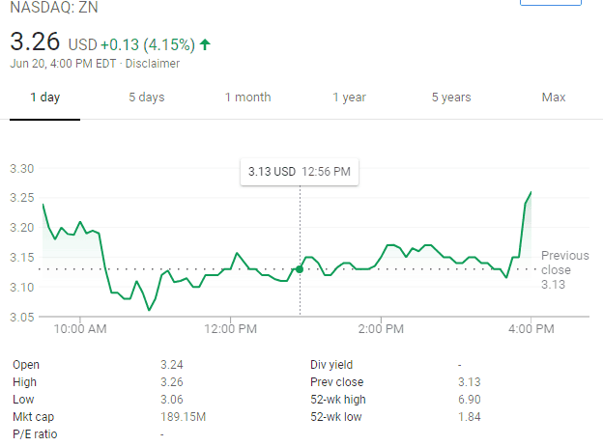Click the 10:00 AM time axis label

coord(81,329)
